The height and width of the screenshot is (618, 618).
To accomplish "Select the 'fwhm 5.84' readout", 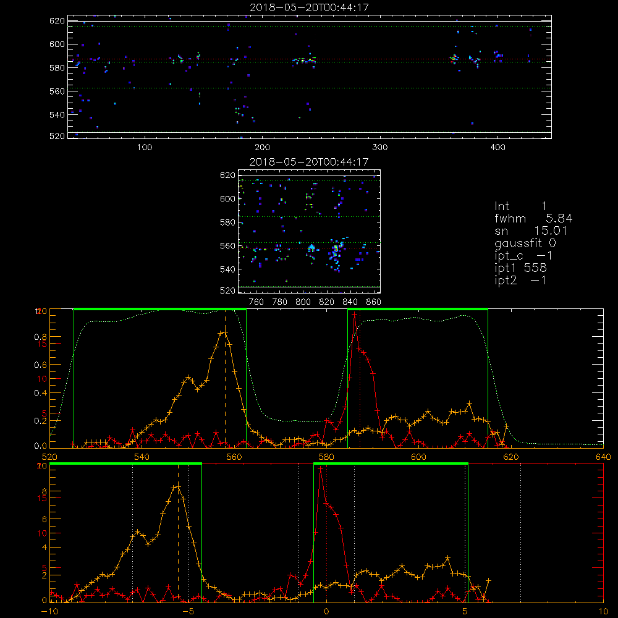I will pyautogui.click(x=533, y=218).
